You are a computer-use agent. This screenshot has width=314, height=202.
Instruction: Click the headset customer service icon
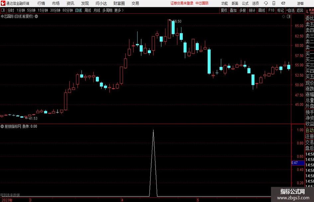point(266,3)
